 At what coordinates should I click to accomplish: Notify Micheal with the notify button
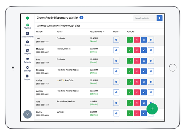click(x=116, y=50)
